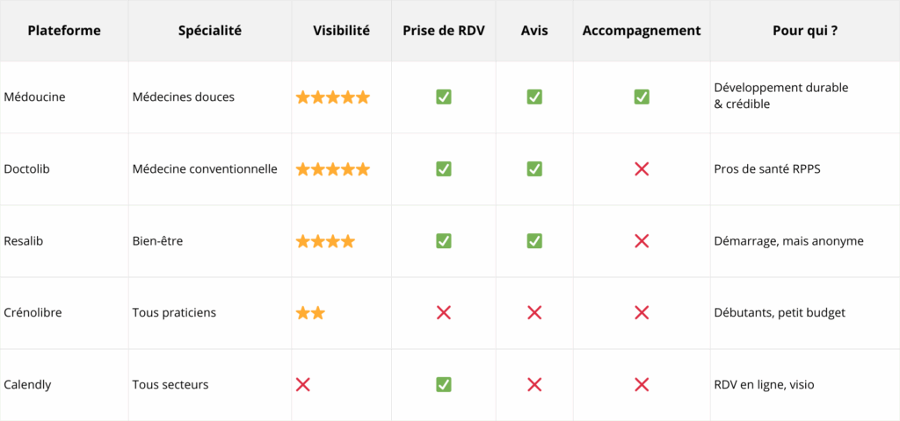900x421 pixels.
Task: Click the red cross in Calendly's Visibilité cell
Action: (303, 384)
